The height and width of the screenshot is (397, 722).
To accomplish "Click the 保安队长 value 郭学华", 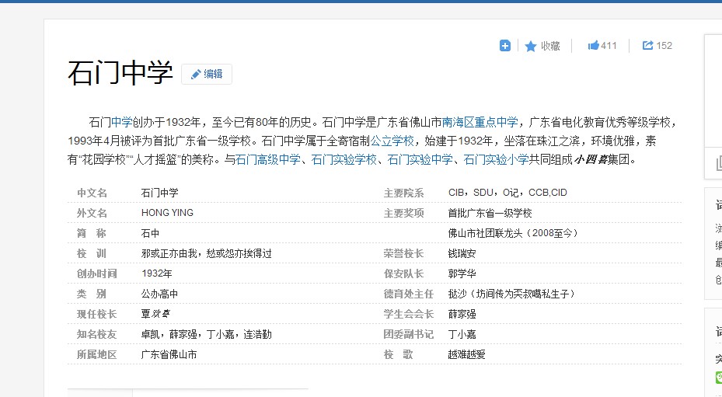I will click(462, 273).
